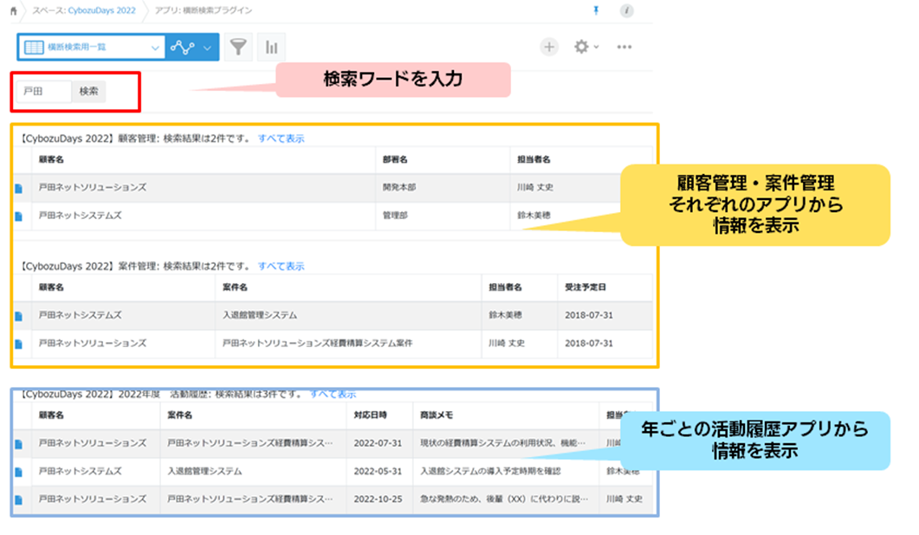Click the plus icon to add a record

[549, 47]
